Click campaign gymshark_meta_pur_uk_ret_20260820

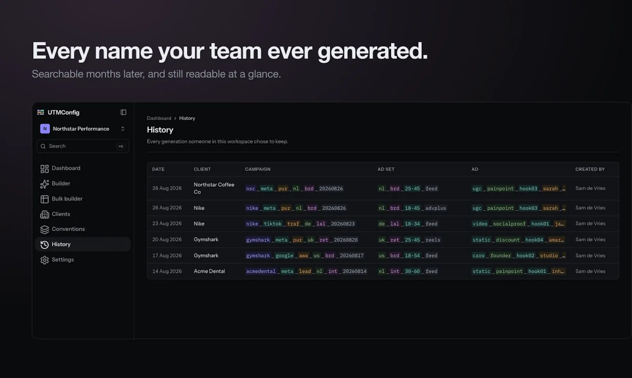click(302, 240)
